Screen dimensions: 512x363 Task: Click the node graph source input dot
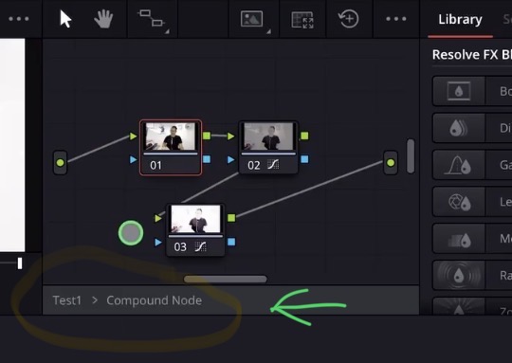pyautogui.click(x=60, y=163)
